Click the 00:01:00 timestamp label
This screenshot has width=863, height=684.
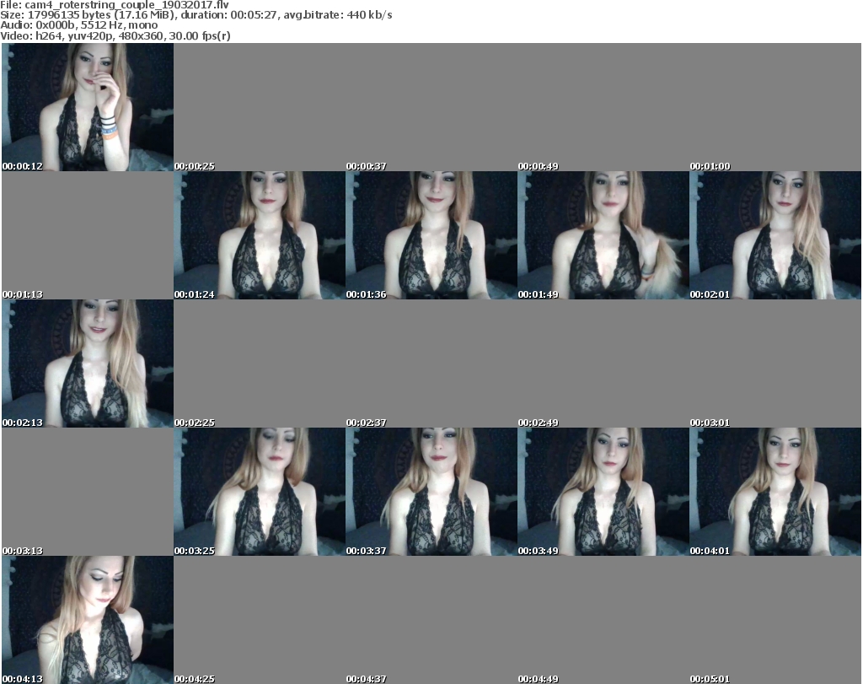point(710,166)
